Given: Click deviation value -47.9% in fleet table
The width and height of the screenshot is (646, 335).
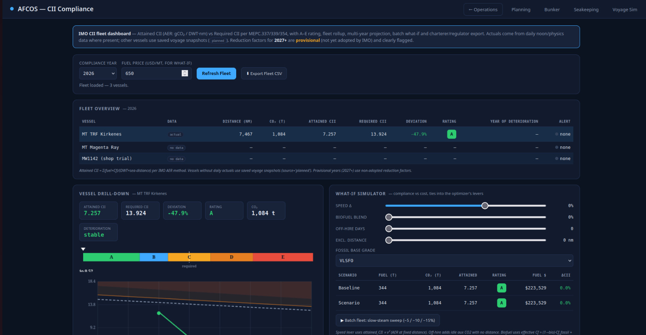Looking at the screenshot, I should pos(419,134).
